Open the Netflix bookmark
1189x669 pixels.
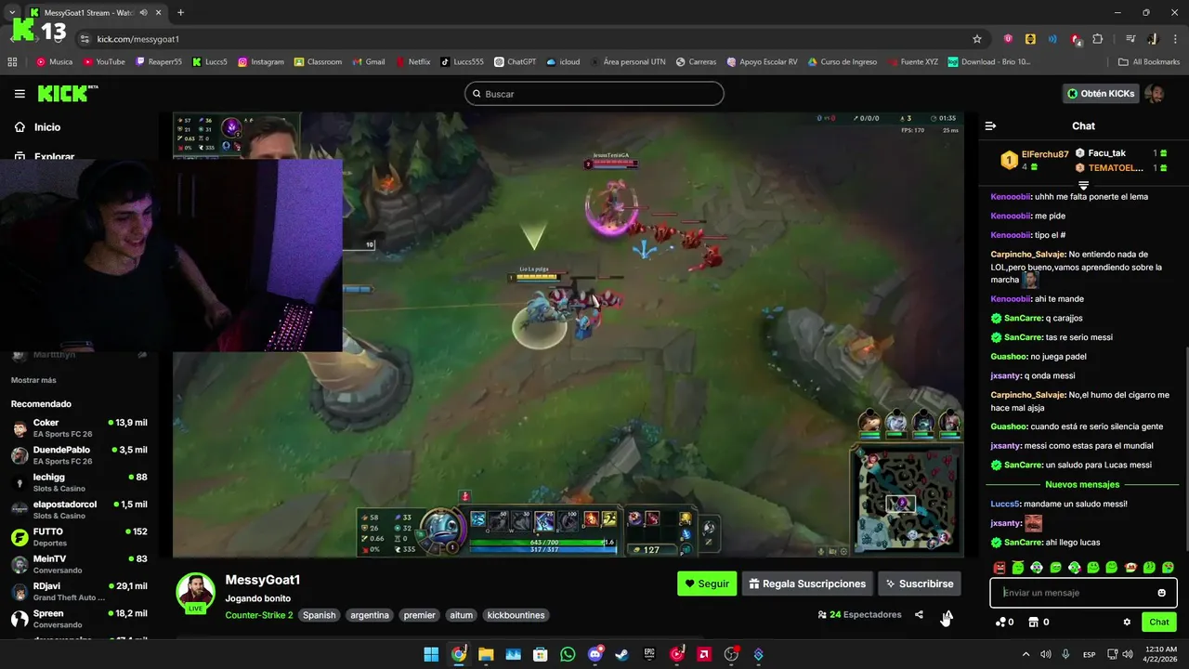[x=412, y=61]
